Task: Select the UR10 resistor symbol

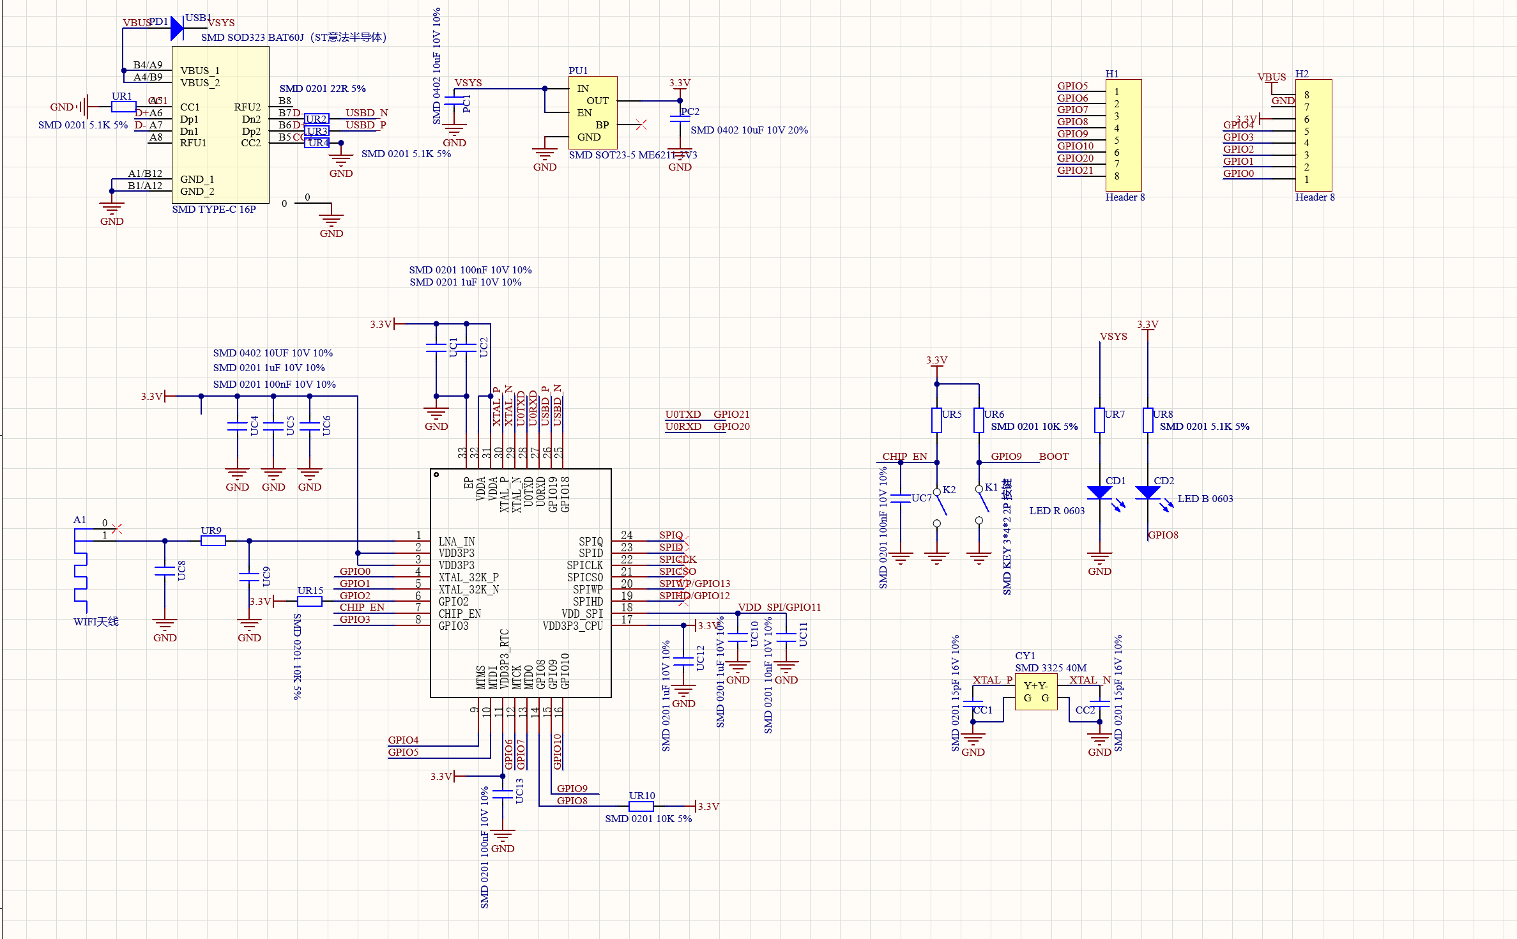Action: pyautogui.click(x=641, y=806)
